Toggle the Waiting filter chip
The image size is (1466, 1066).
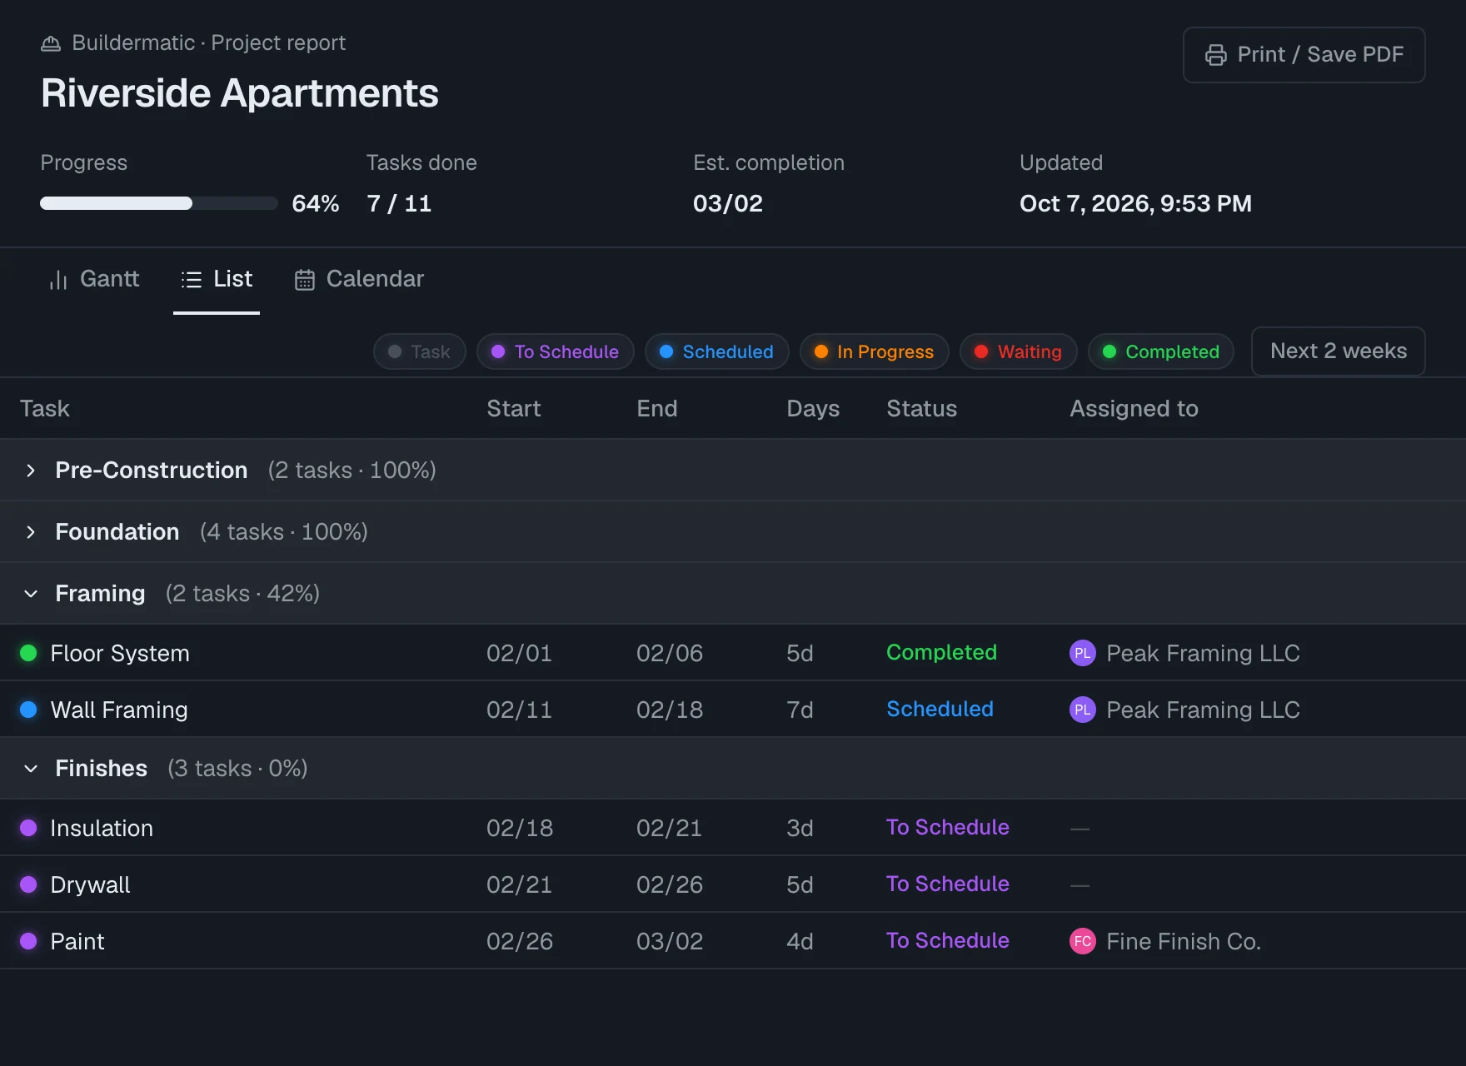point(1018,351)
